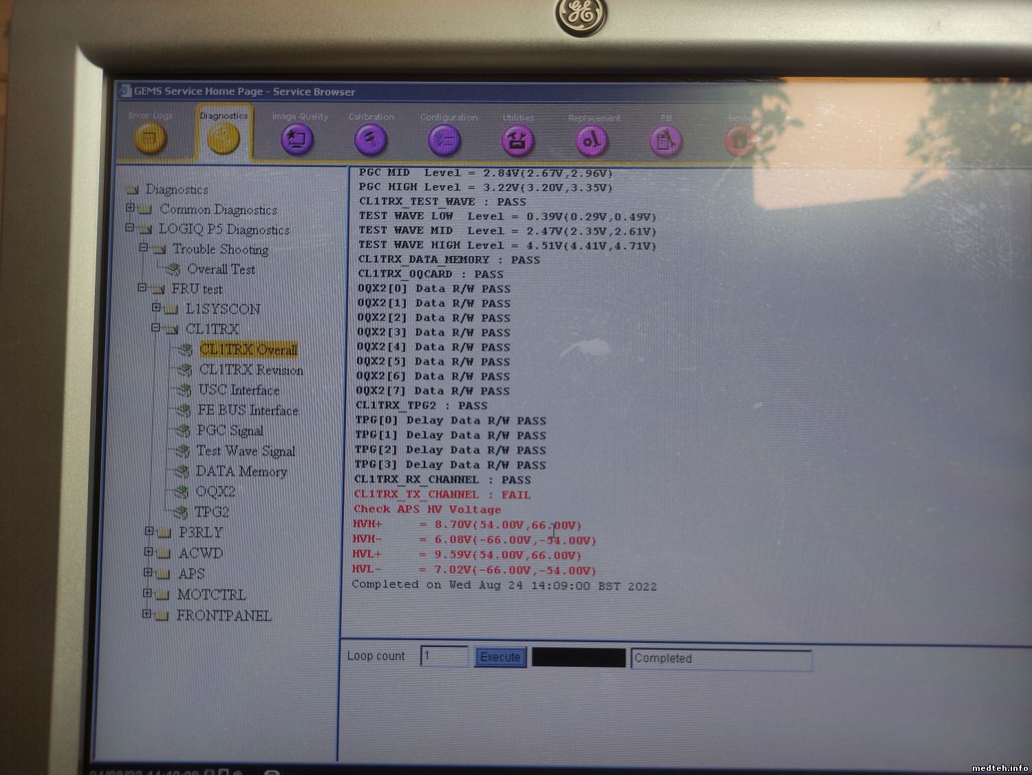
Task: Go to the Home icon
Action: coord(739,142)
